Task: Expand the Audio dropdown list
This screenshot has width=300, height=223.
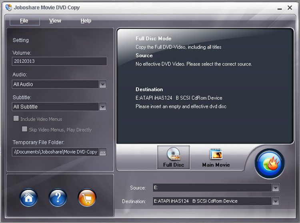Action: (x=103, y=84)
